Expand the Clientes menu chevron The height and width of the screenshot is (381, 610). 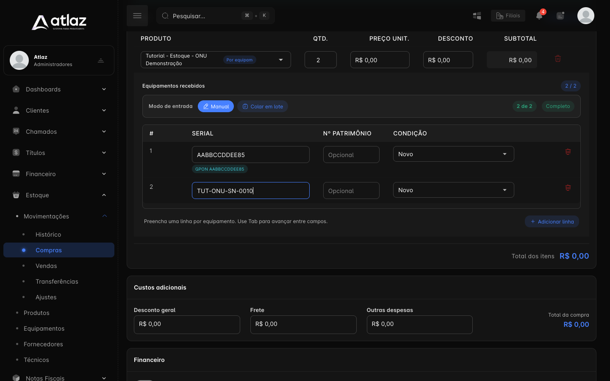coord(104,110)
